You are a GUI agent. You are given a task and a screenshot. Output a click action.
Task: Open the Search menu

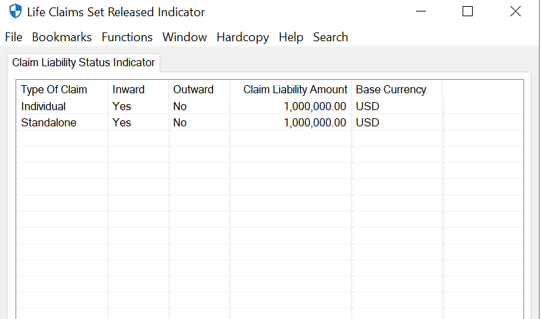331,37
